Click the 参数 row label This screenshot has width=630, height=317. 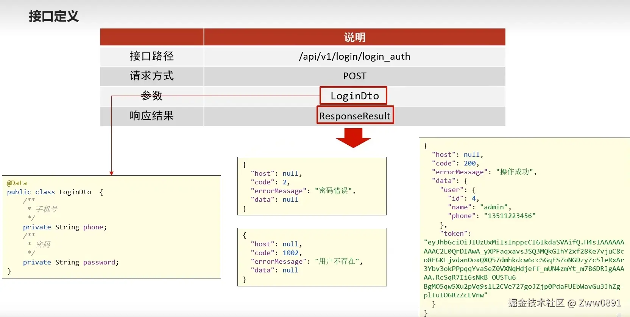click(151, 96)
